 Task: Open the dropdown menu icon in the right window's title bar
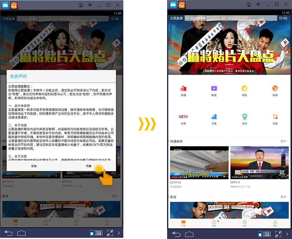(258, 4)
